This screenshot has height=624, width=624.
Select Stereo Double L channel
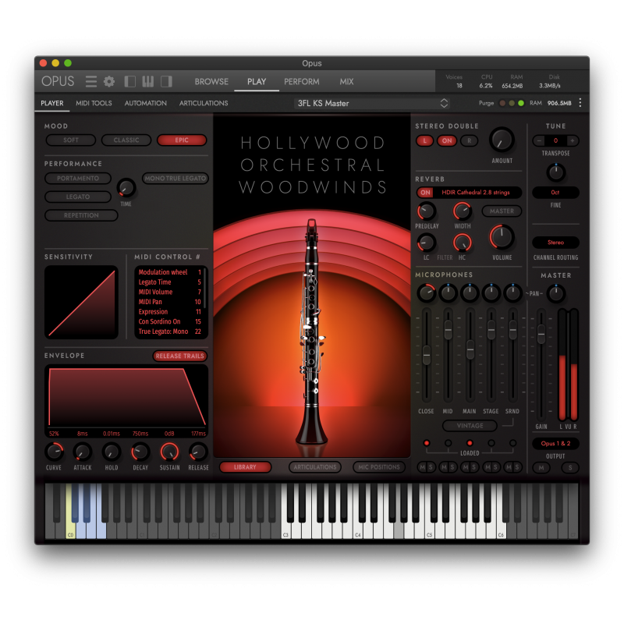pos(424,140)
